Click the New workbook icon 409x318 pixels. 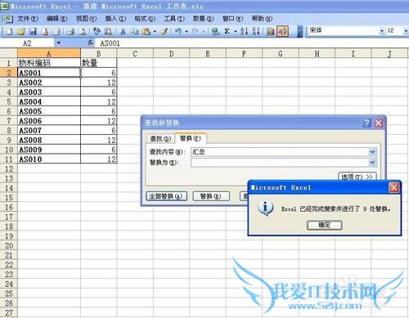point(9,31)
